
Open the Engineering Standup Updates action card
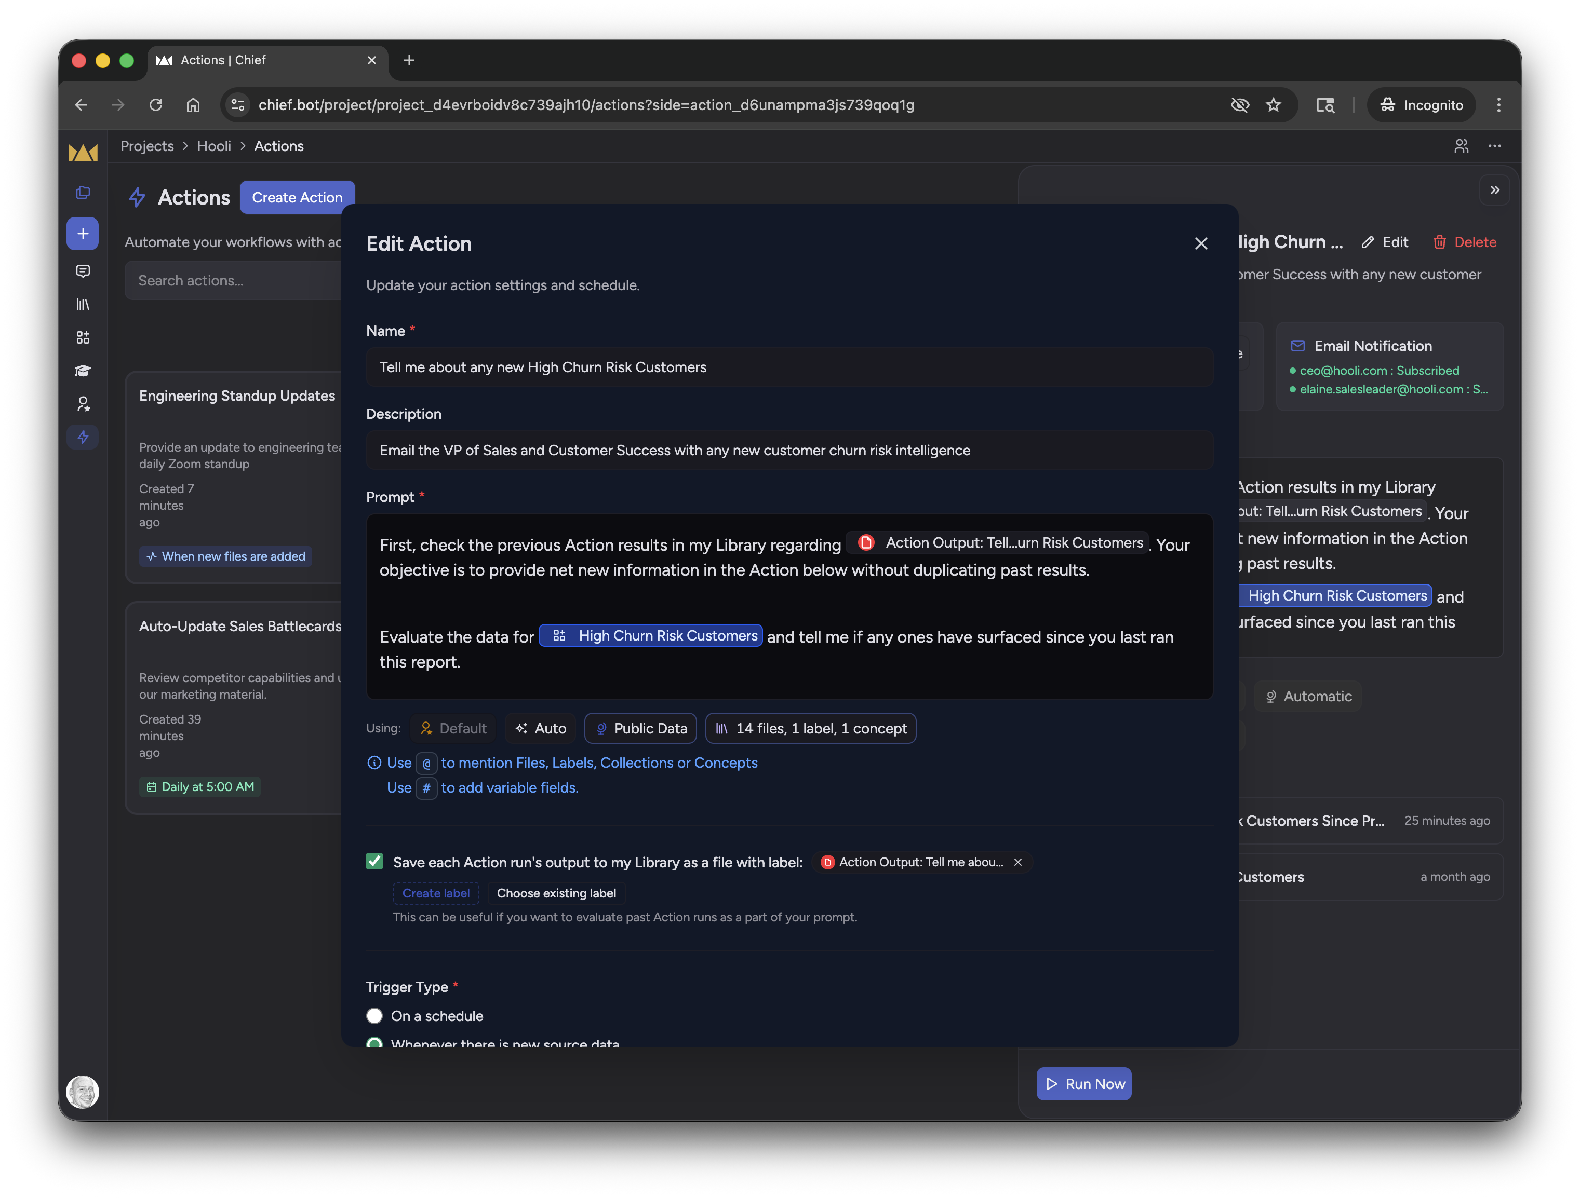point(234,478)
